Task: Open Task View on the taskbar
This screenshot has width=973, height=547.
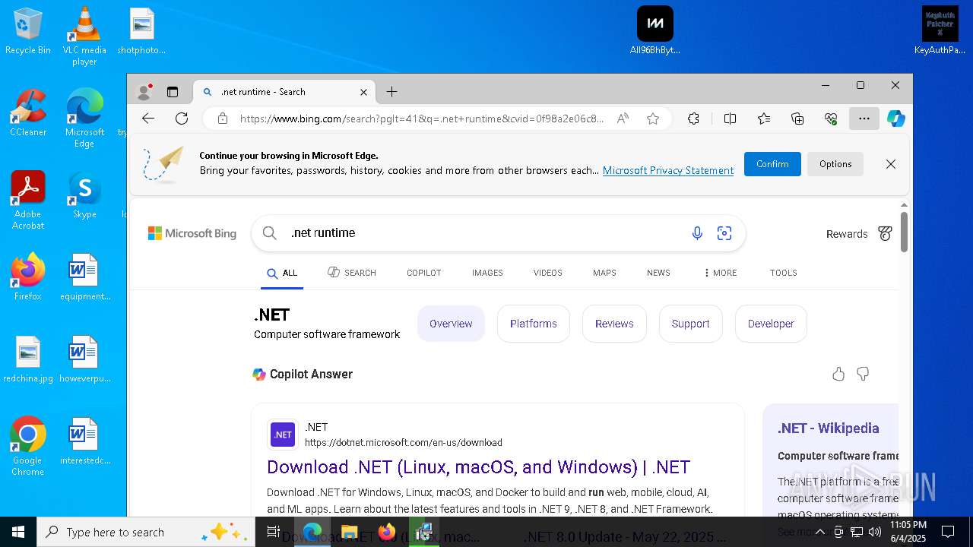Action: [x=274, y=532]
